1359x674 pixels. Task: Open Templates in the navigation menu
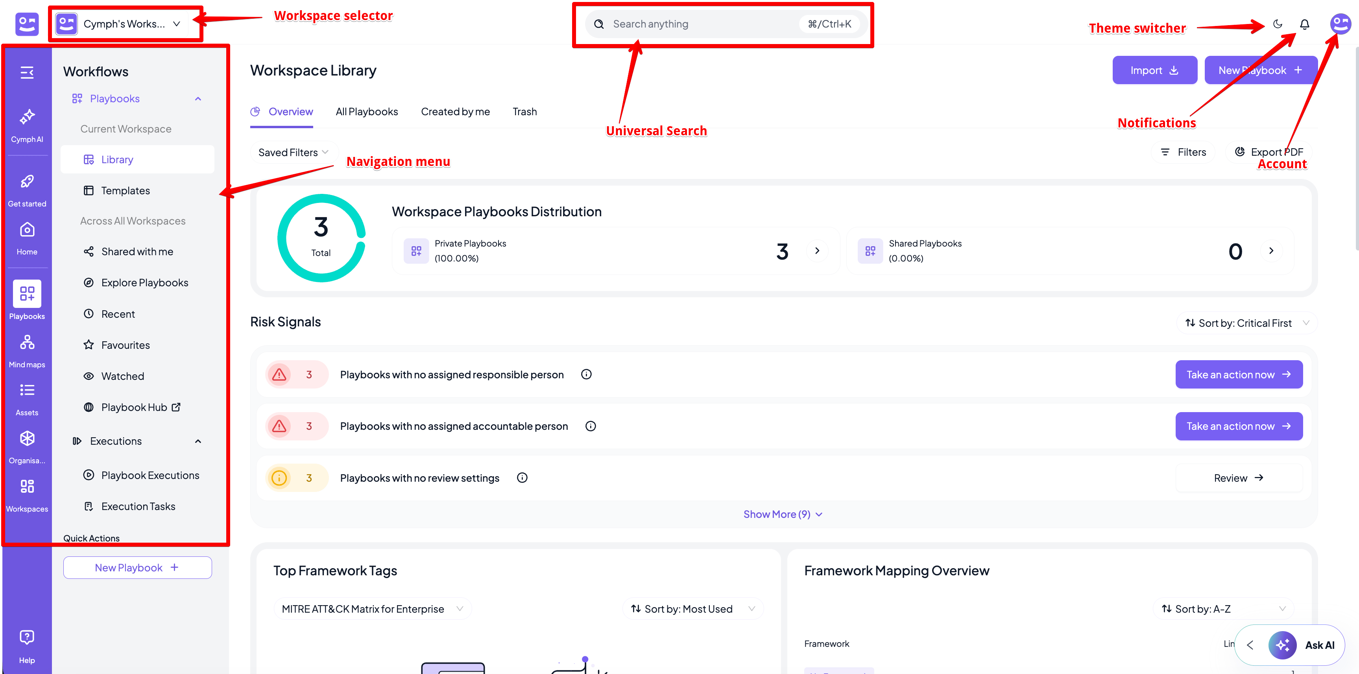(x=137, y=190)
